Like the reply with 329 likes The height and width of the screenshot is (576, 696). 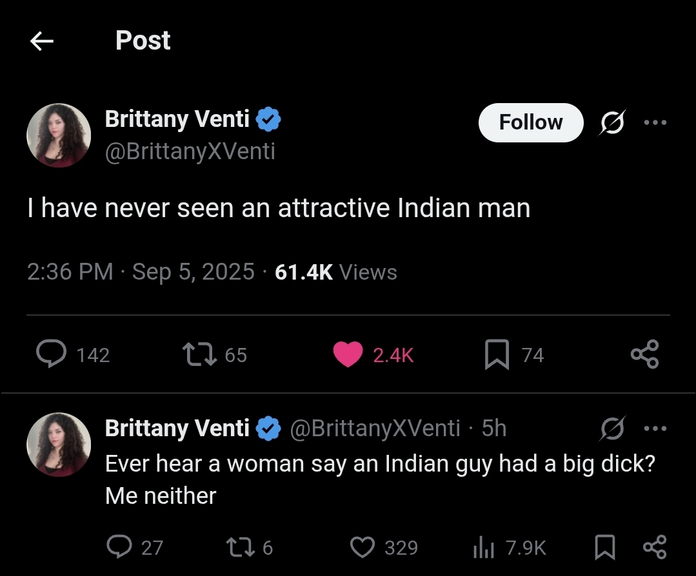[x=363, y=548]
